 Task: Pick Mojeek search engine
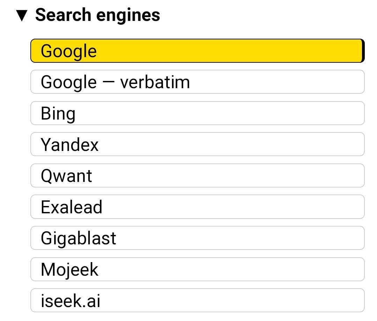click(x=197, y=269)
